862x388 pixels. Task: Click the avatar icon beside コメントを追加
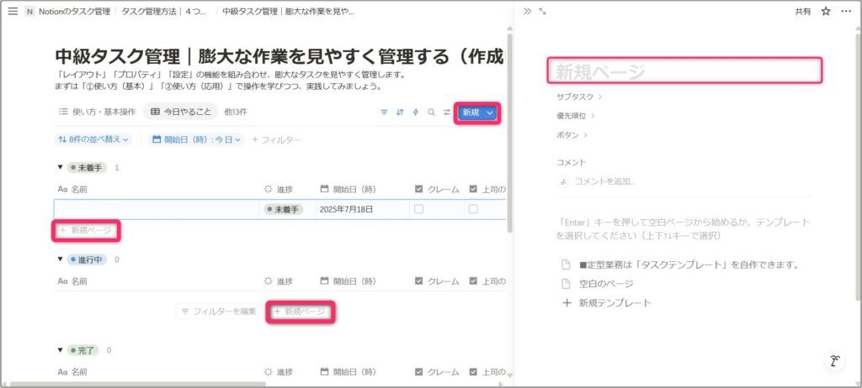pyautogui.click(x=562, y=181)
